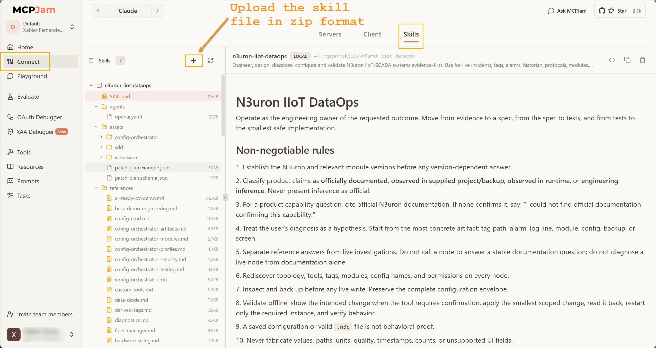The height and width of the screenshot is (348, 656).
Task: Collapse the agents folder
Action: [x=96, y=106]
